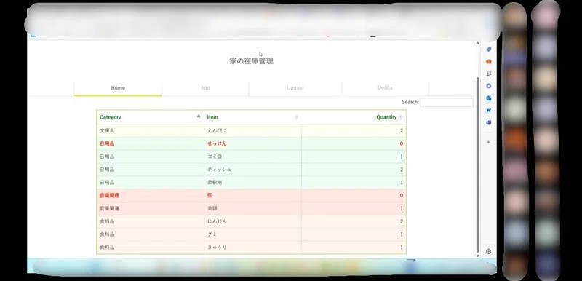Screen dimensions: 582x281
Task: Click the 日用品 category in 柔軟剤 row
Action: (x=151, y=183)
